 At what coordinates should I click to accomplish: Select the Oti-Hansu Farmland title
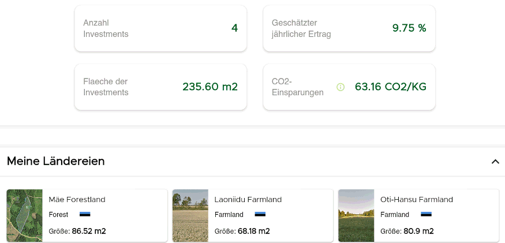click(x=417, y=200)
